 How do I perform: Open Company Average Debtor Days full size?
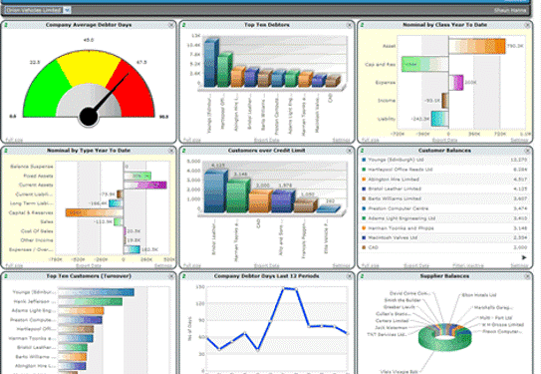14,140
